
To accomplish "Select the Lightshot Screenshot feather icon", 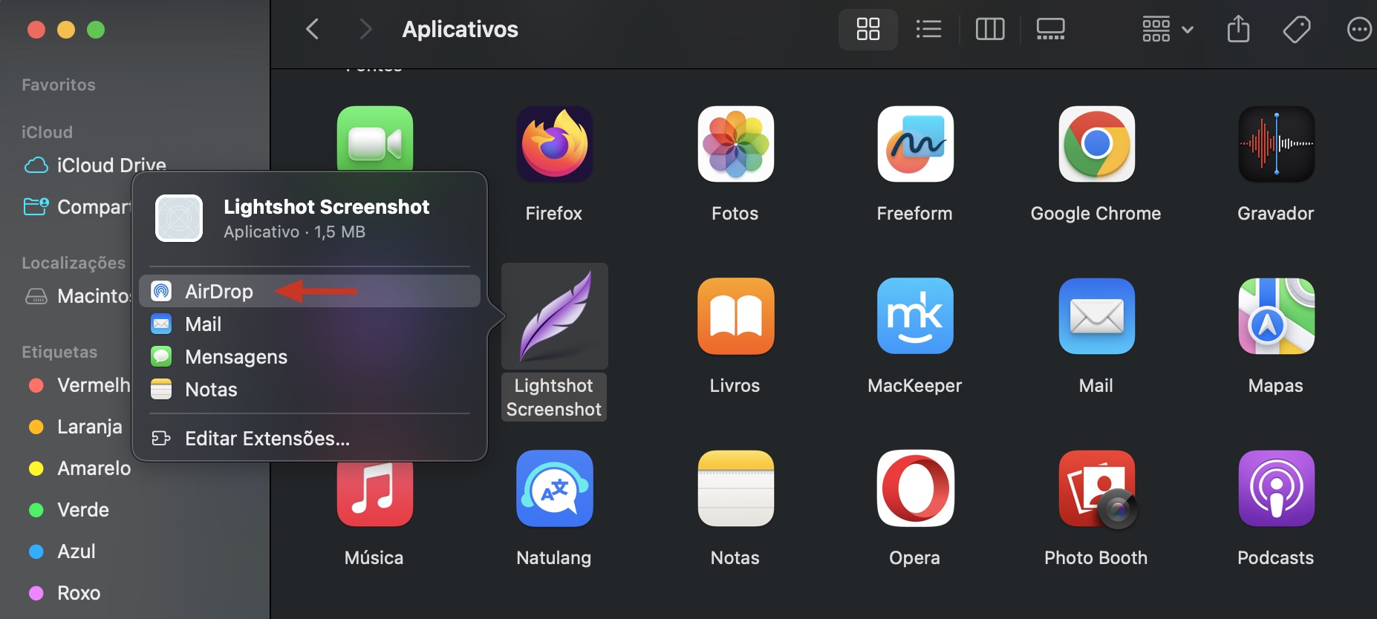I will point(555,316).
